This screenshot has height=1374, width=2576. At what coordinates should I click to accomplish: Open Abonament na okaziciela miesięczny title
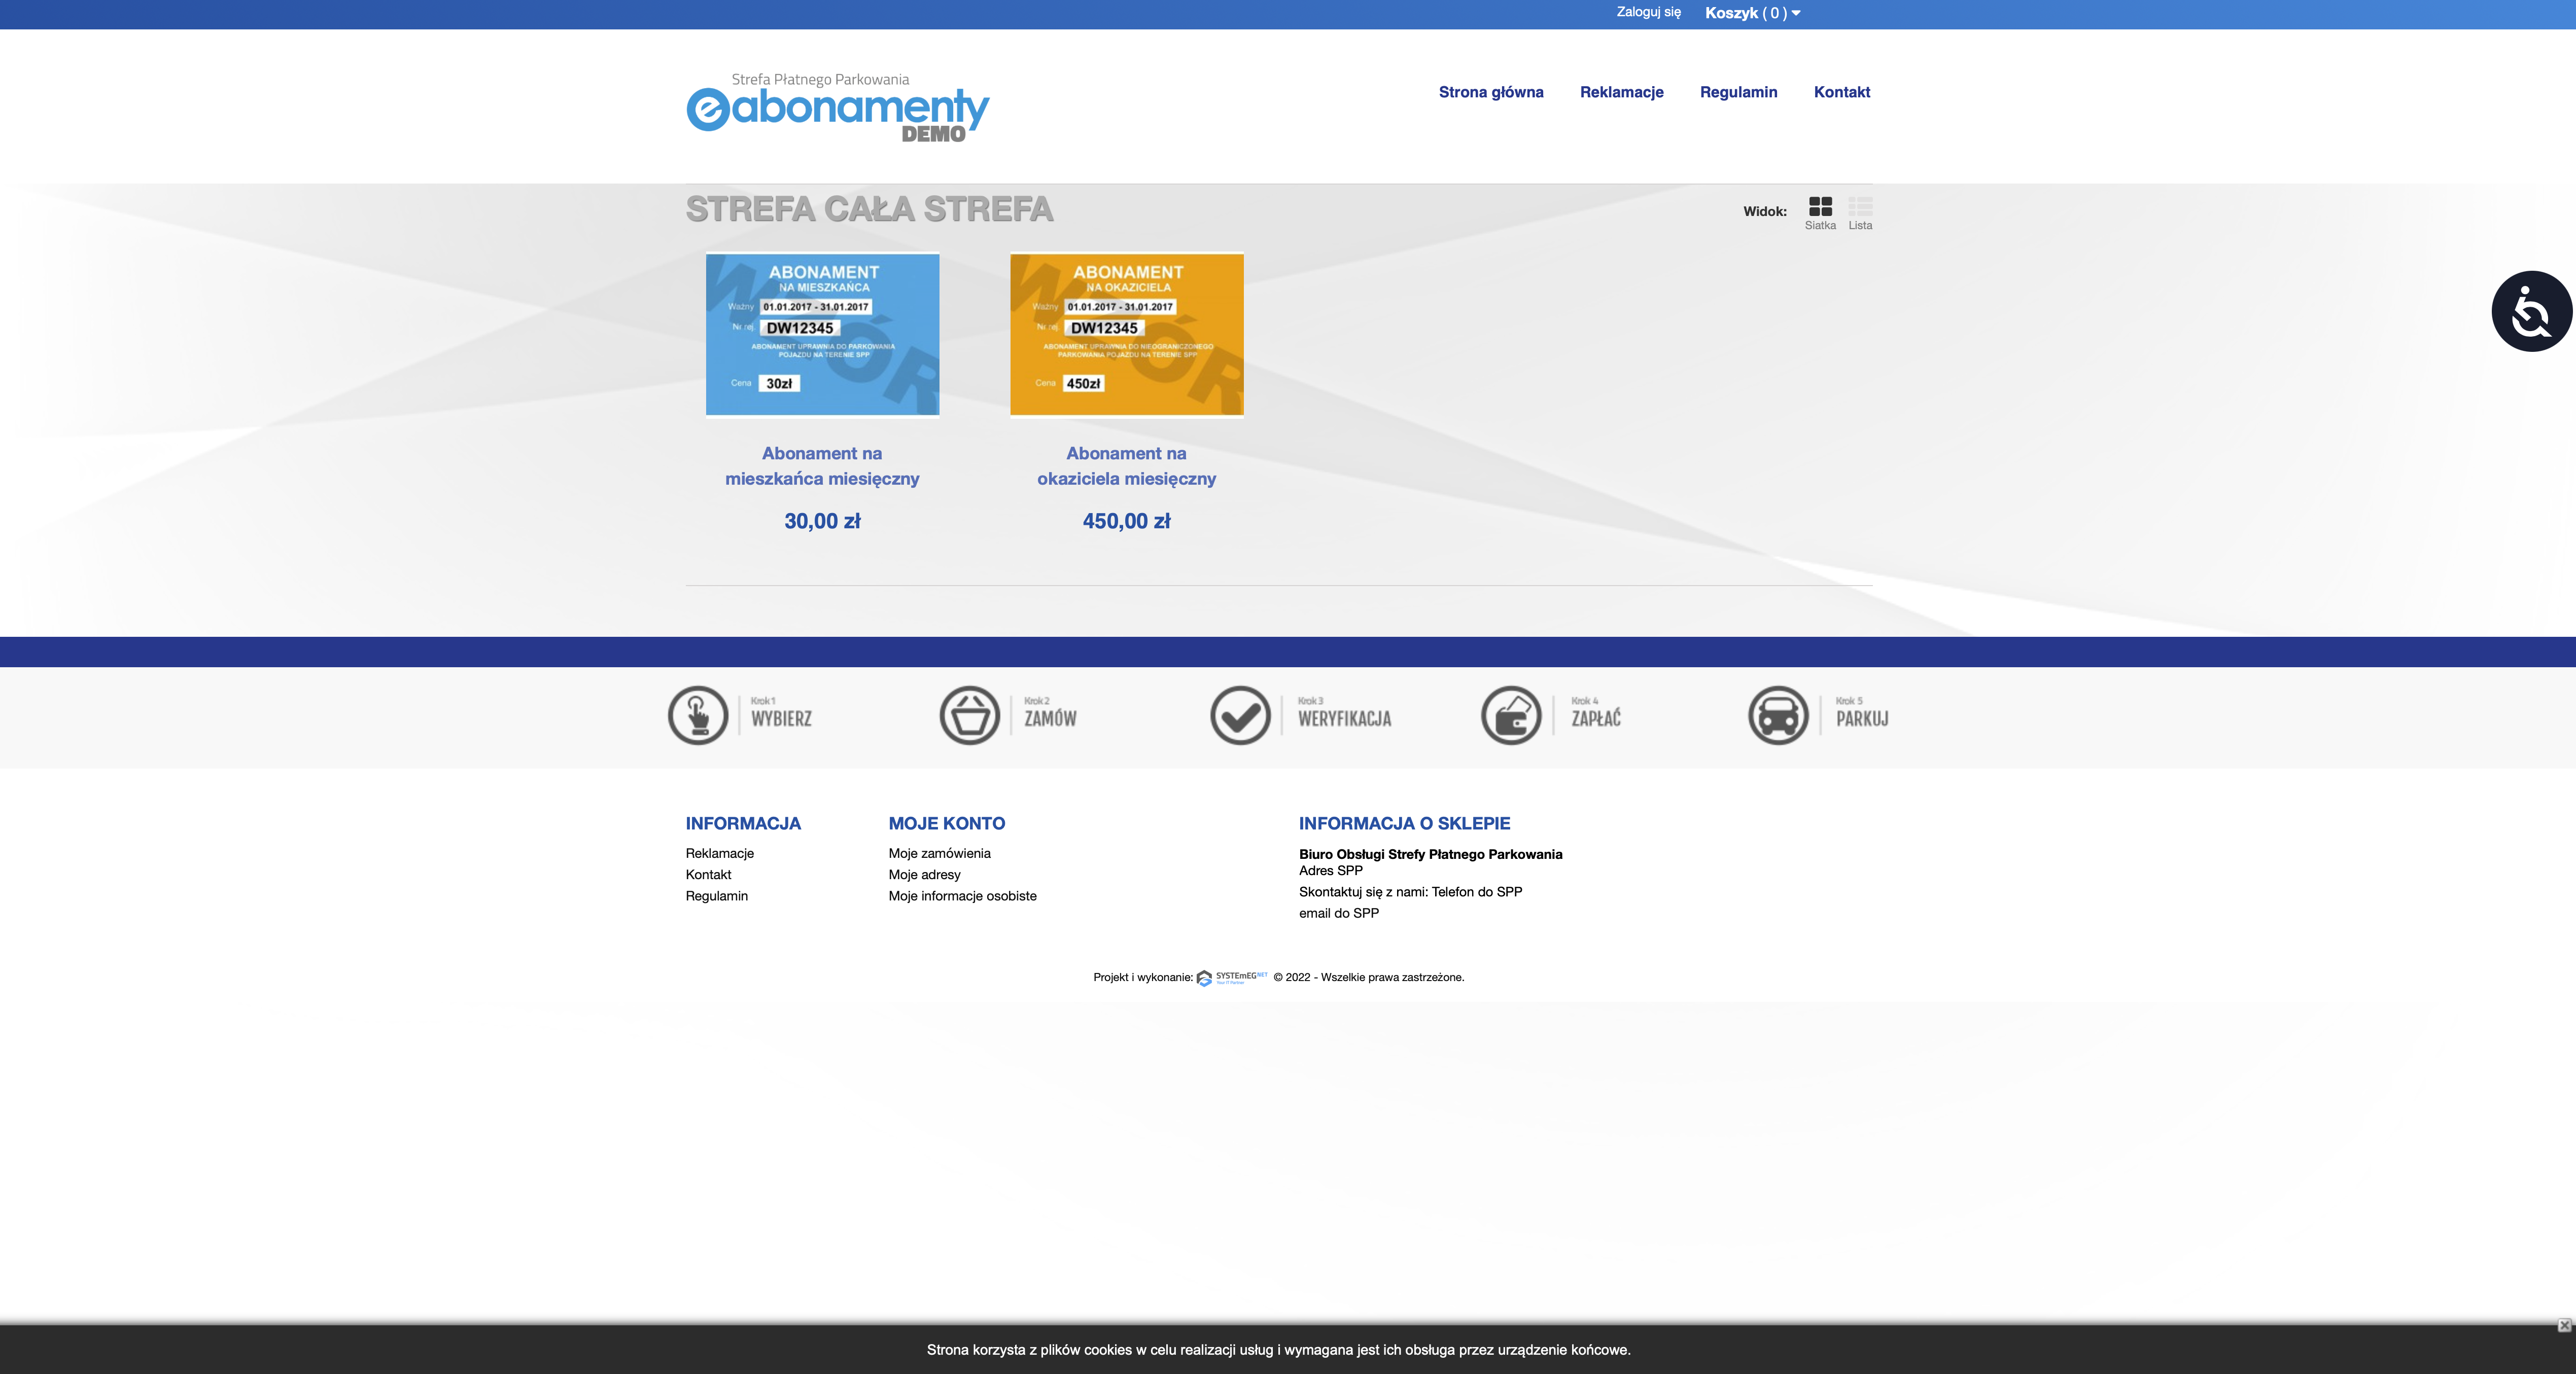point(1126,465)
